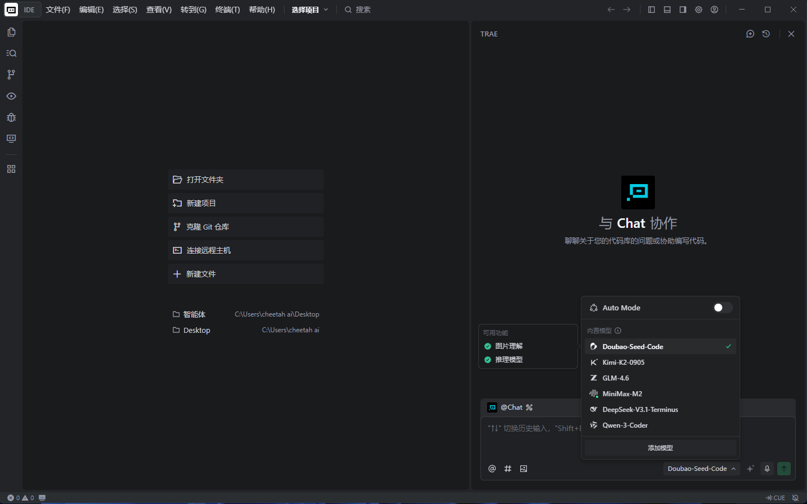Click the keyboard icon in status bar

(42, 498)
